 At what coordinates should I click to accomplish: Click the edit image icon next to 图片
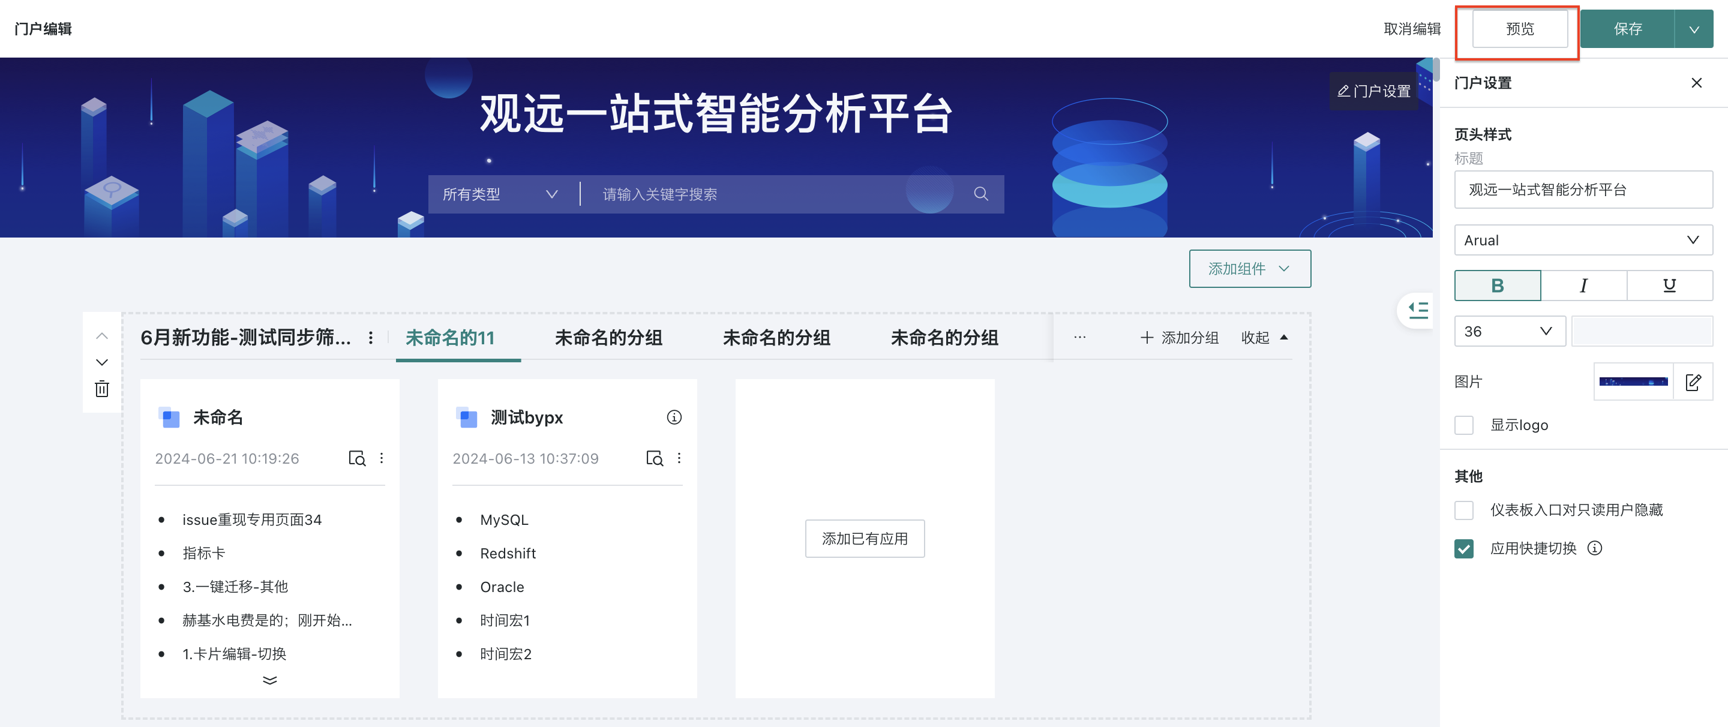(x=1693, y=381)
